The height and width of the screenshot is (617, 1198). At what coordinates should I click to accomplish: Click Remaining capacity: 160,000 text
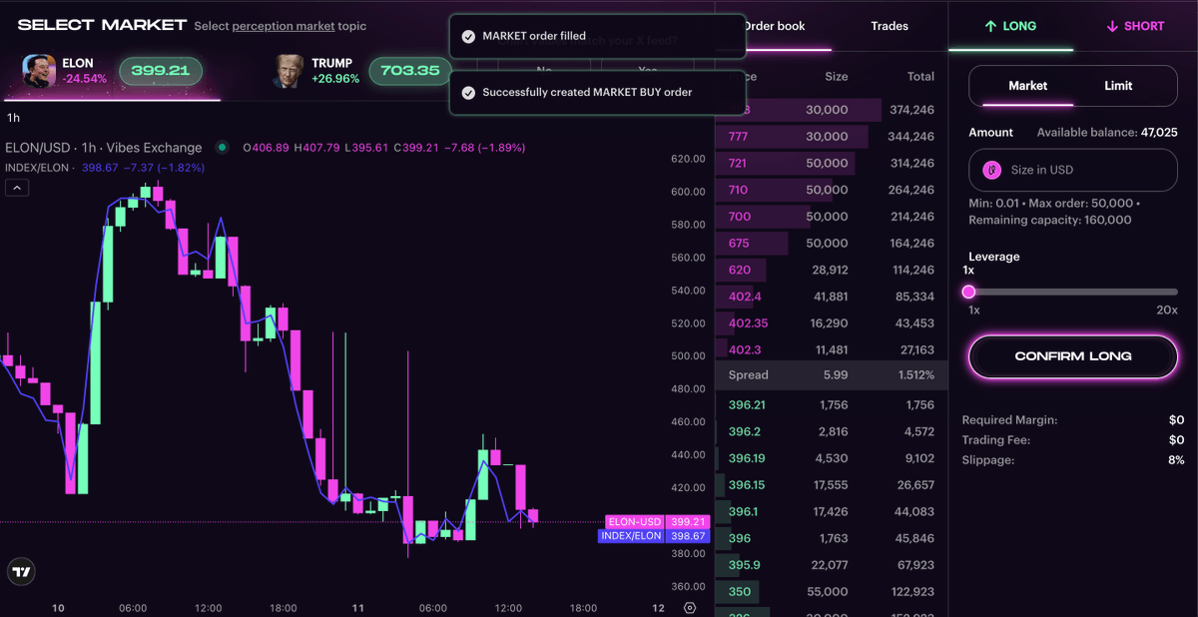1050,220
